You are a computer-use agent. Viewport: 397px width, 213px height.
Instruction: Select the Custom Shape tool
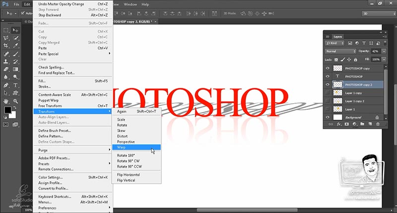tap(15, 93)
